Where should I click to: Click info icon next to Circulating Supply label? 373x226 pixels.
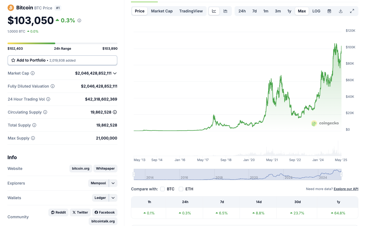click(45, 112)
